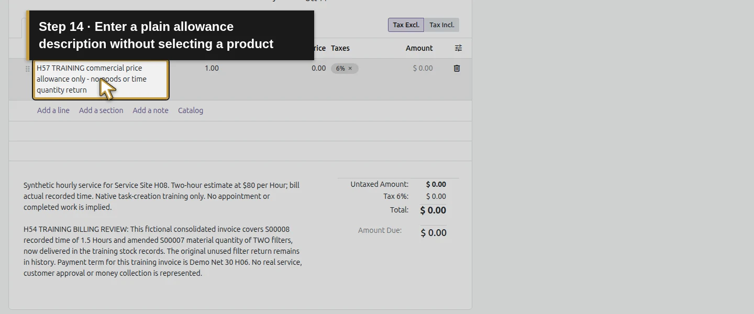754x314 pixels.
Task: Click the Amount column header
Action: click(x=419, y=48)
